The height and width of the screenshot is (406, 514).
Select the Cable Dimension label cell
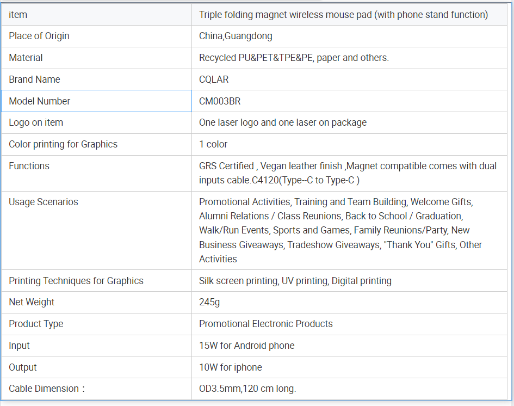(x=96, y=389)
